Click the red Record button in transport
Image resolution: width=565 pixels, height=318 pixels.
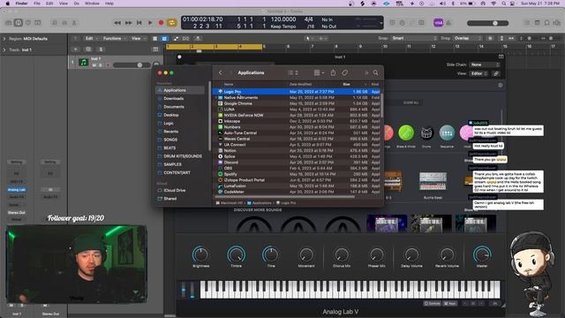(161, 23)
